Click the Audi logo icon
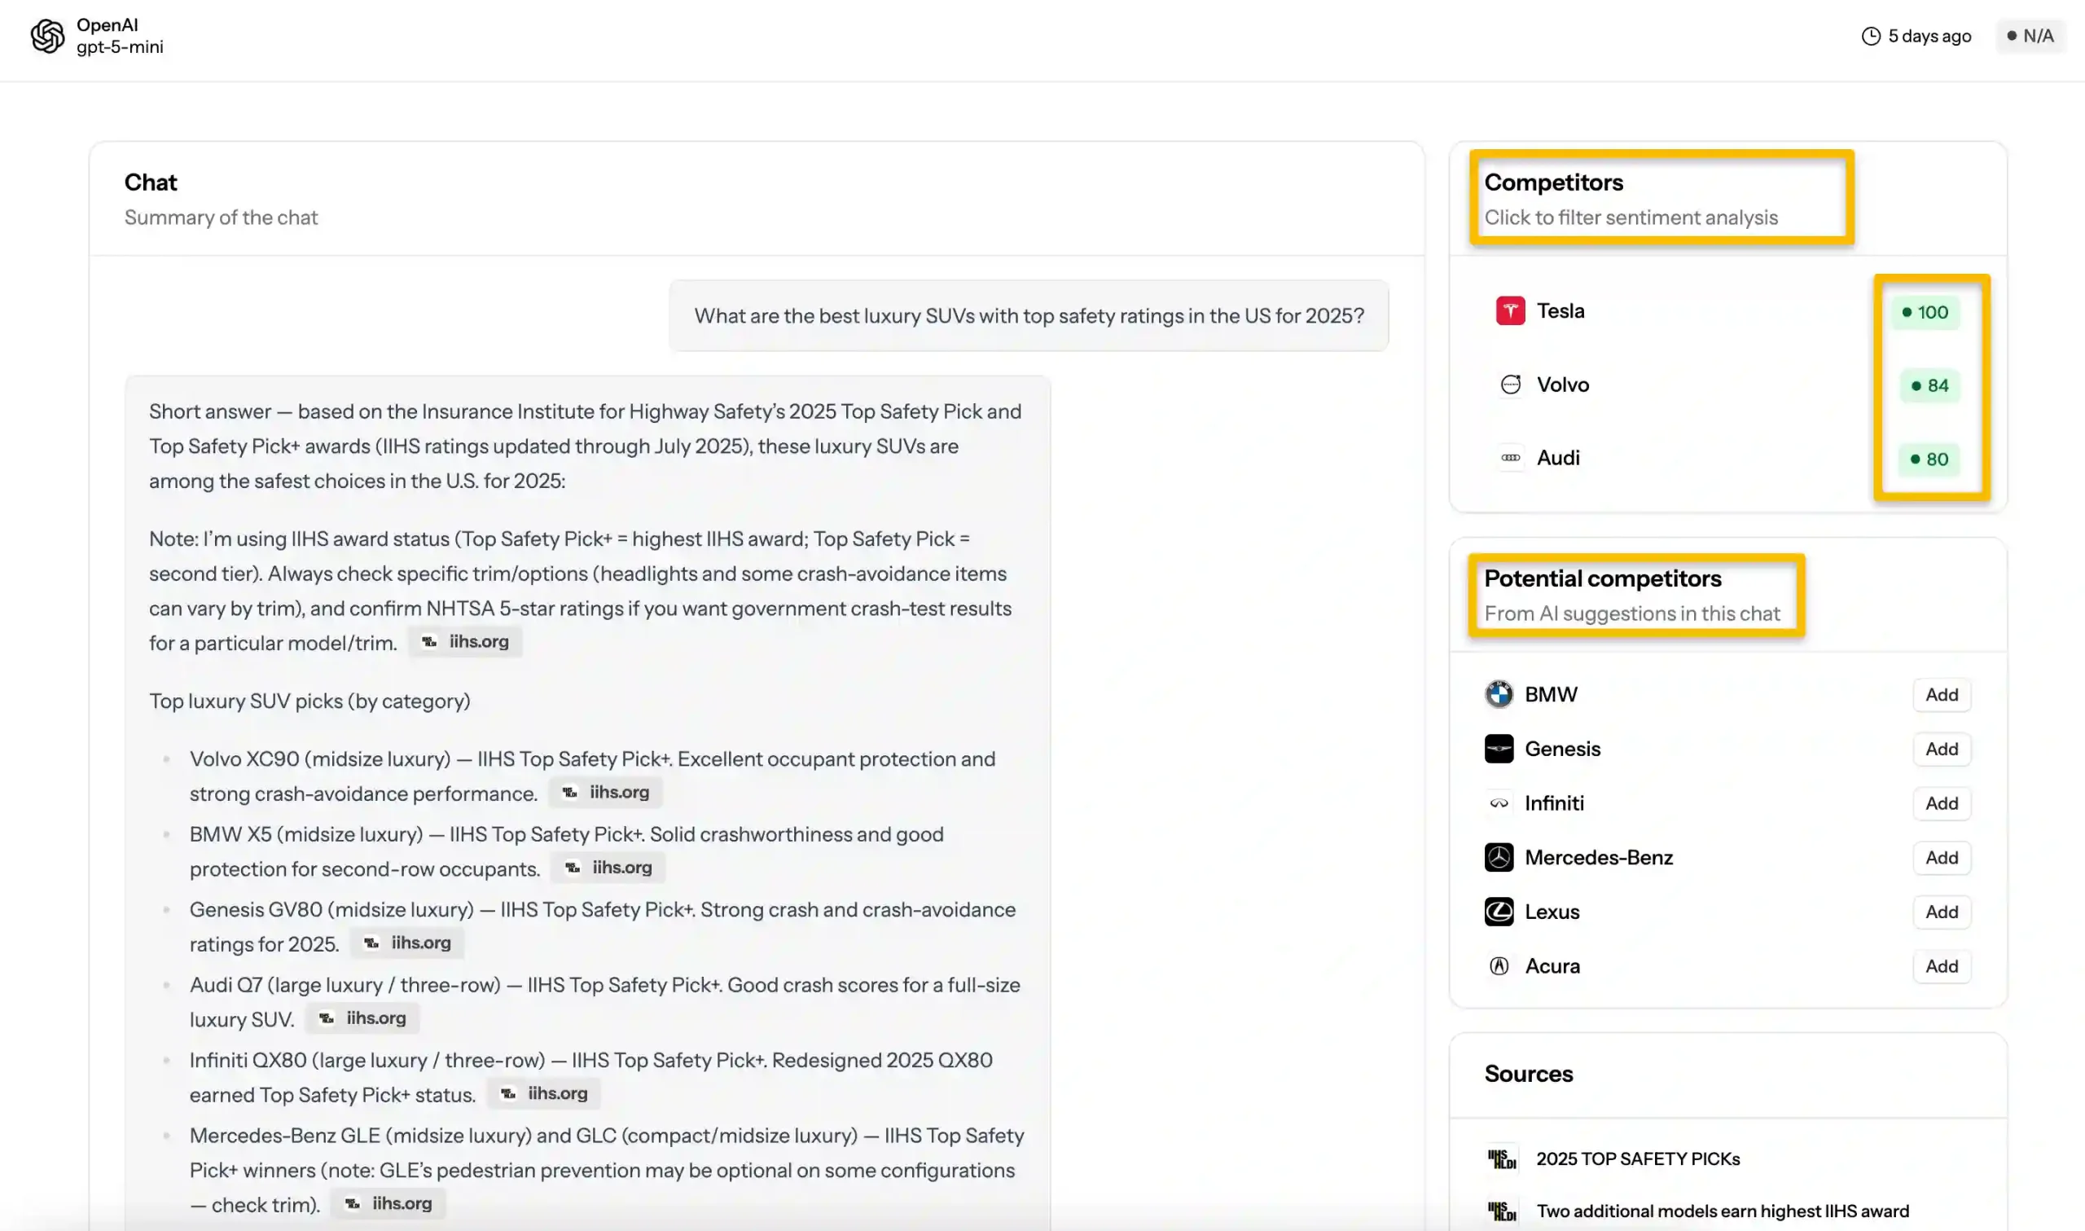 (1510, 458)
